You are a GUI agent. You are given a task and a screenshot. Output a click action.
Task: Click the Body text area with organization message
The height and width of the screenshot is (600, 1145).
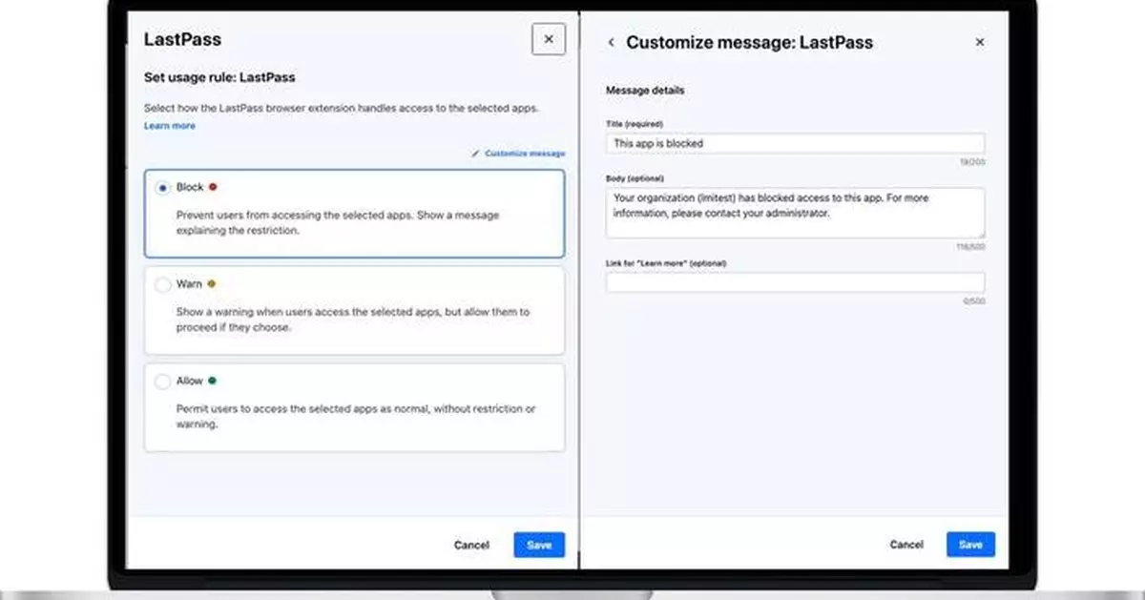795,212
